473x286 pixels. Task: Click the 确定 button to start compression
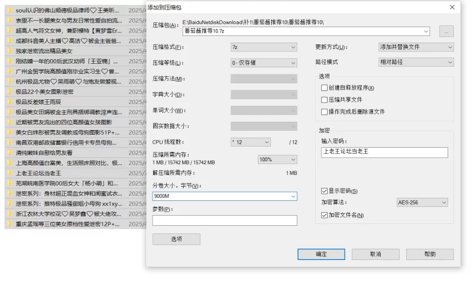(321, 254)
